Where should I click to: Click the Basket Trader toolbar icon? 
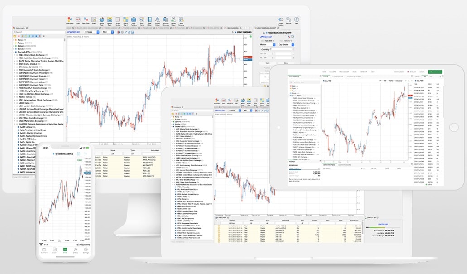[x=102, y=20]
